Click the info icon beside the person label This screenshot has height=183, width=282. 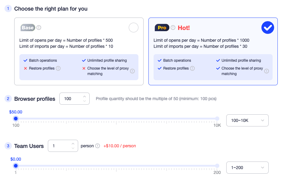coord(98,146)
